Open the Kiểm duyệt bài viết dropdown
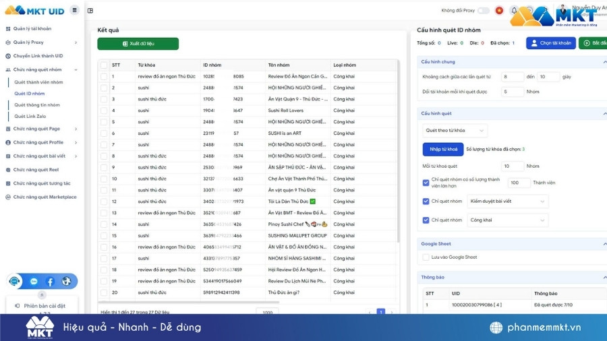 [507, 201]
